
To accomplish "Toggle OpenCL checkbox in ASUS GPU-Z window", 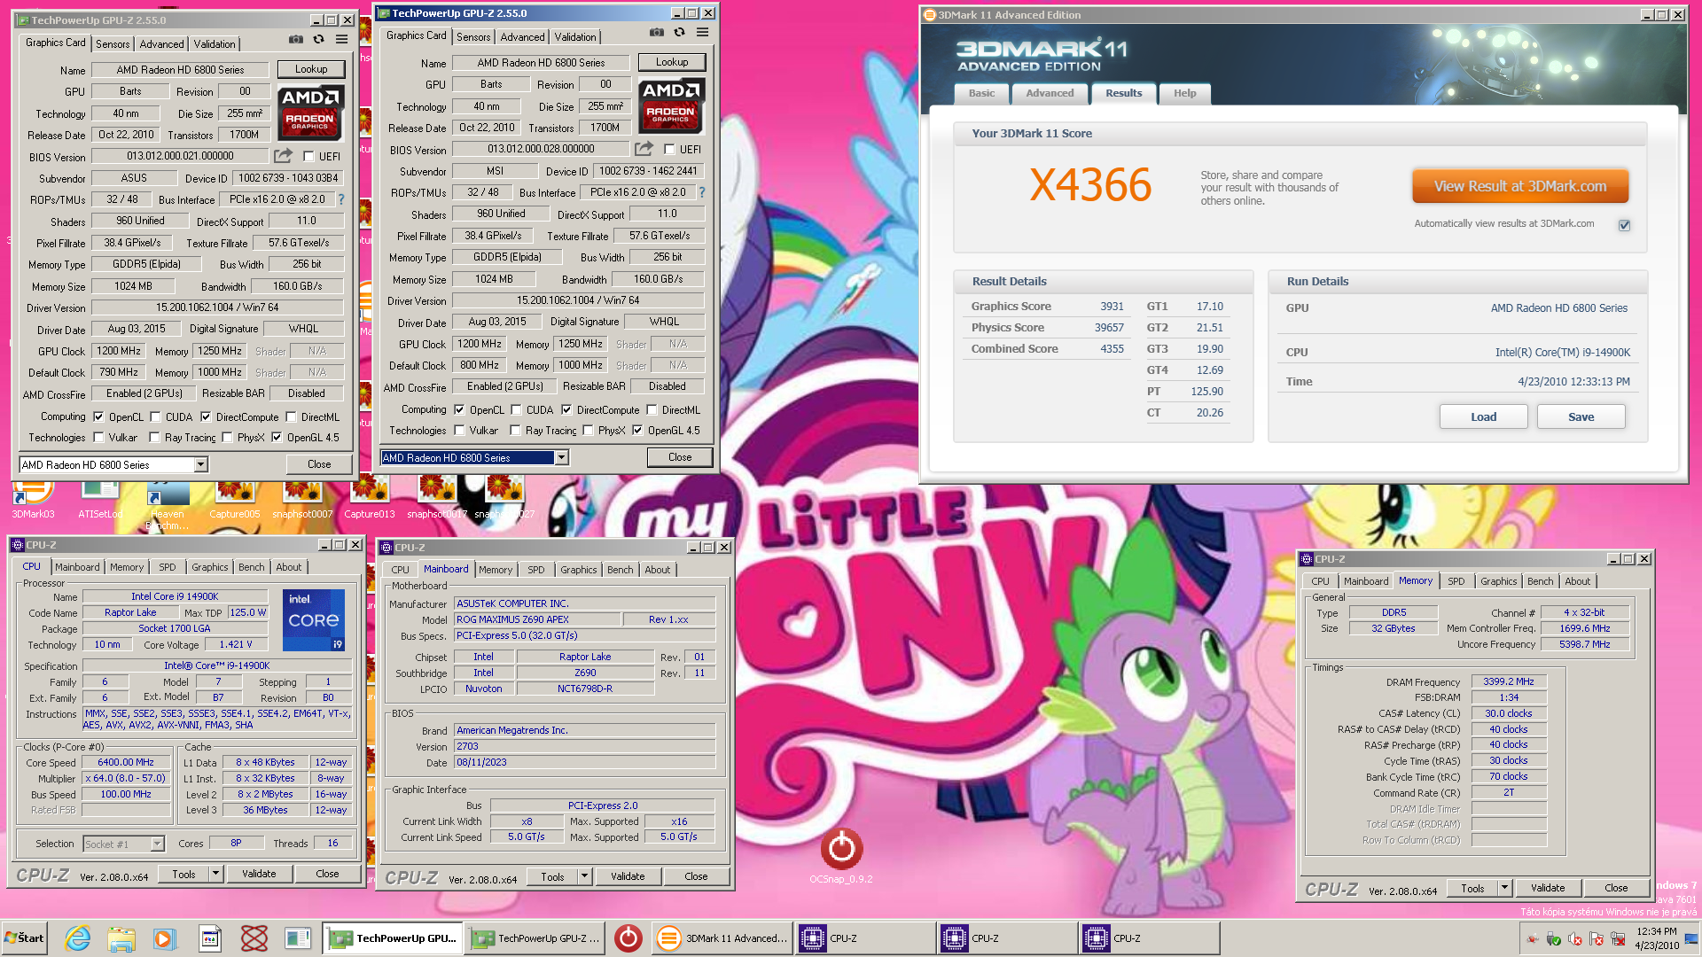I will click(98, 416).
